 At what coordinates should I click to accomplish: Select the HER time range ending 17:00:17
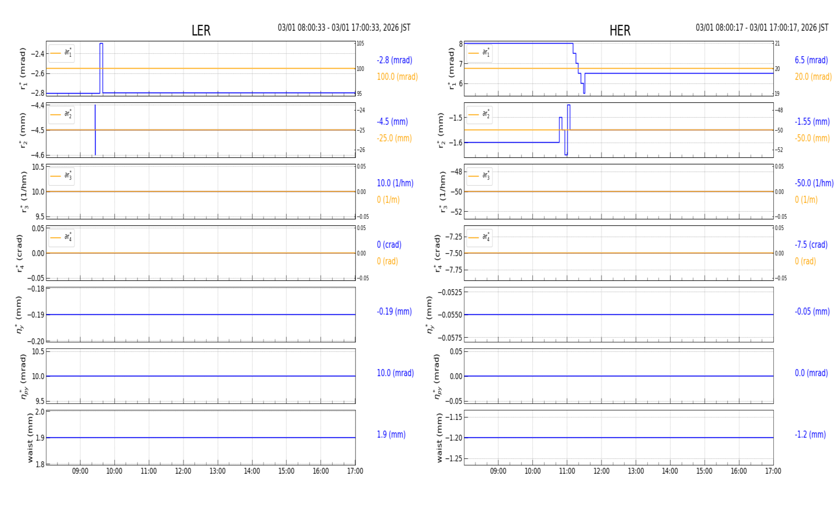point(762,28)
